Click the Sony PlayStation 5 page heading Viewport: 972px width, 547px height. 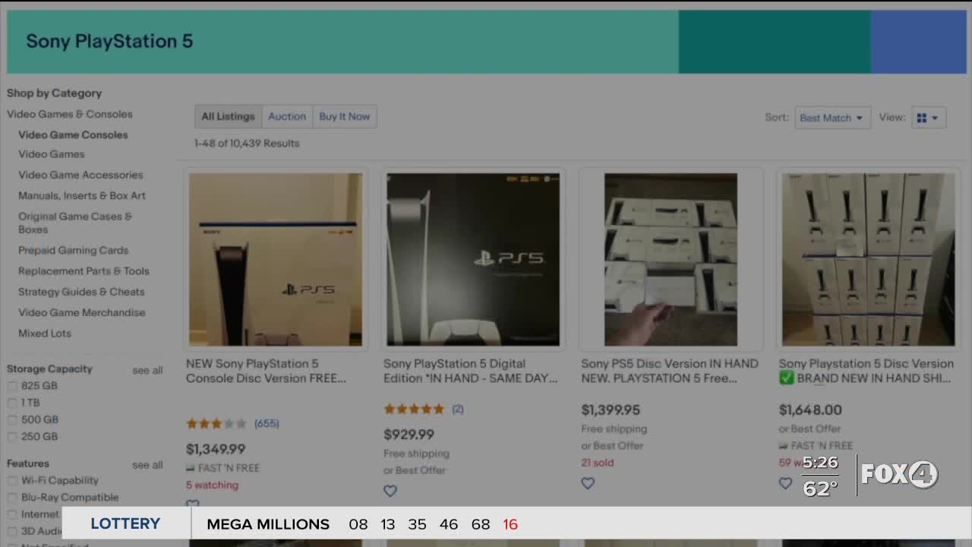pos(109,41)
